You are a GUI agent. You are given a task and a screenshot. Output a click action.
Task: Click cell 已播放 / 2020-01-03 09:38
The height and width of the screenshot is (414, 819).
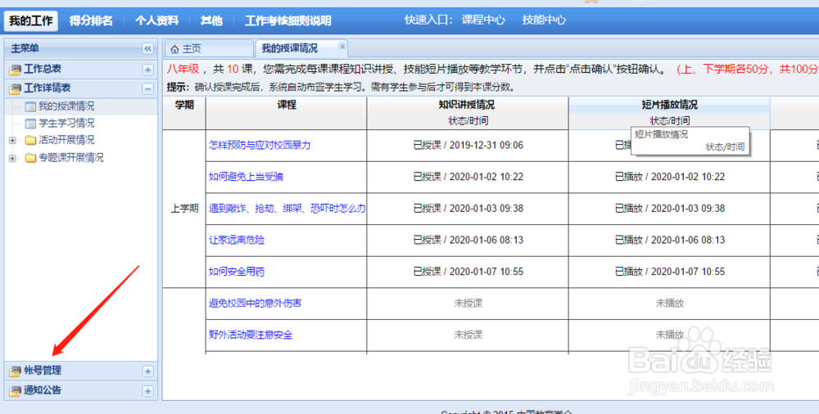tap(670, 209)
